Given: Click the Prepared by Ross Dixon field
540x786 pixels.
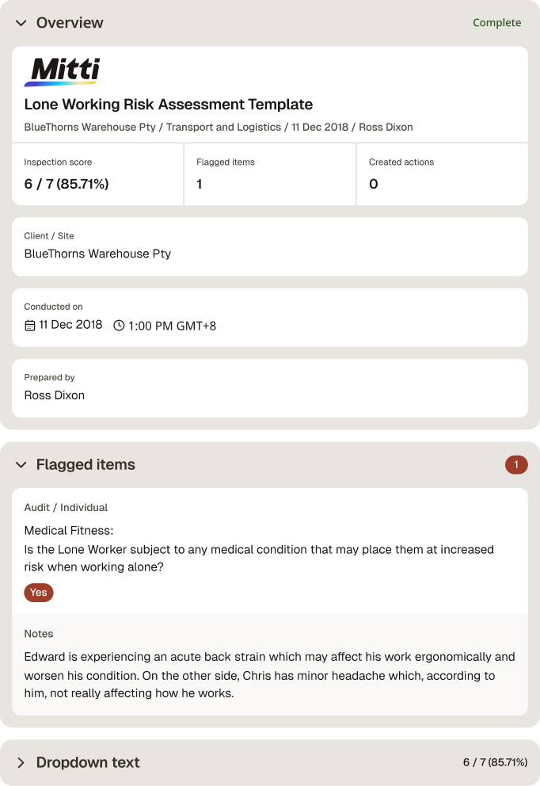Looking at the screenshot, I should [270, 388].
